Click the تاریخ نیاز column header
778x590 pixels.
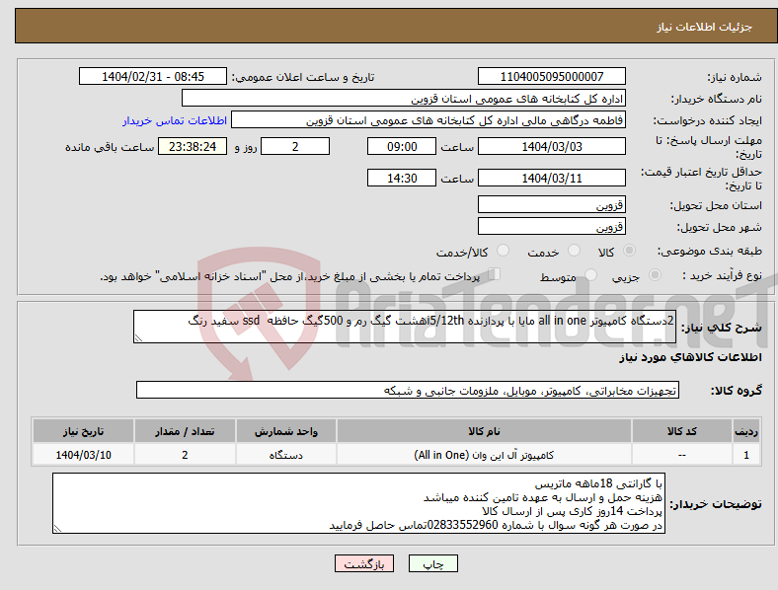83,431
